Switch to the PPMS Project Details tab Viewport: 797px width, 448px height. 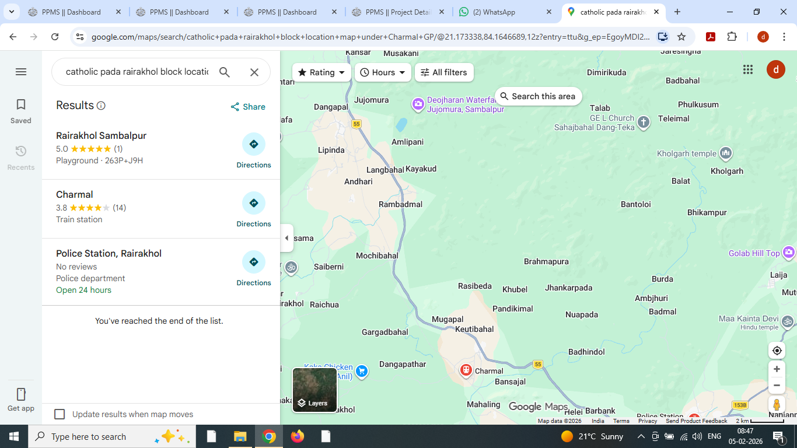pyautogui.click(x=397, y=12)
